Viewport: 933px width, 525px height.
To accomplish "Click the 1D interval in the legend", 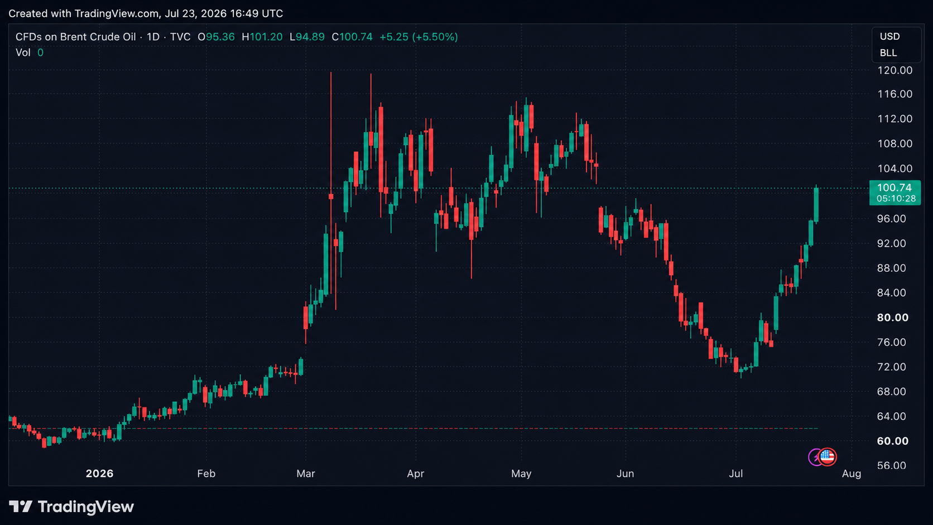I will 153,37.
